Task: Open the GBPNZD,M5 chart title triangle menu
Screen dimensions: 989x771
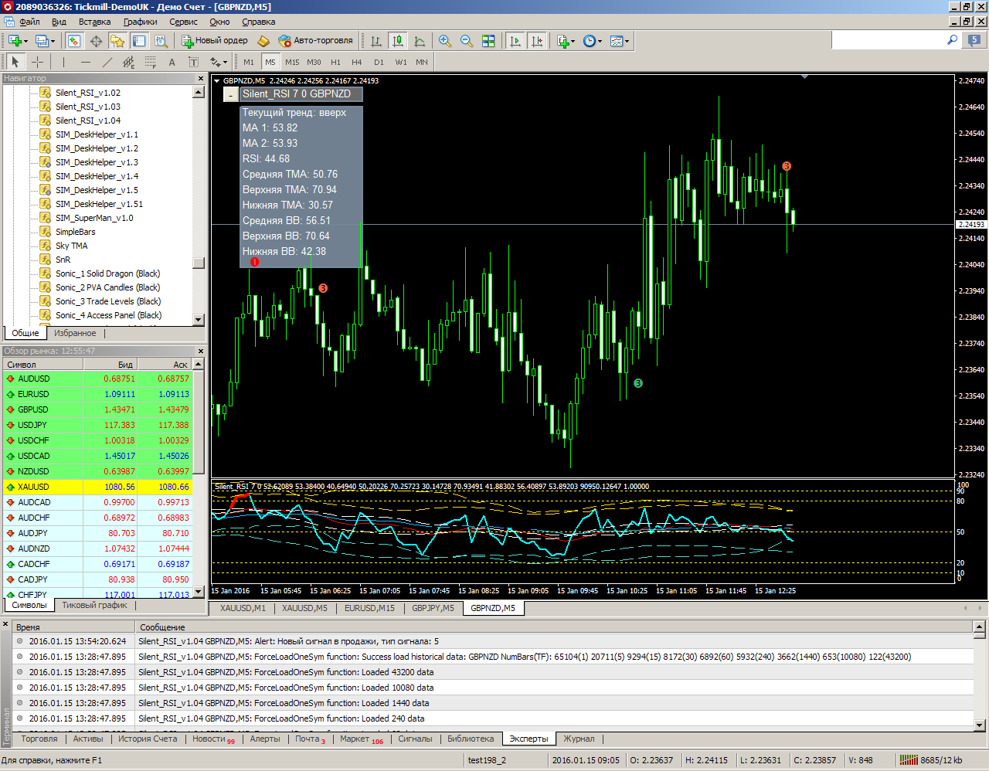Action: [x=217, y=80]
